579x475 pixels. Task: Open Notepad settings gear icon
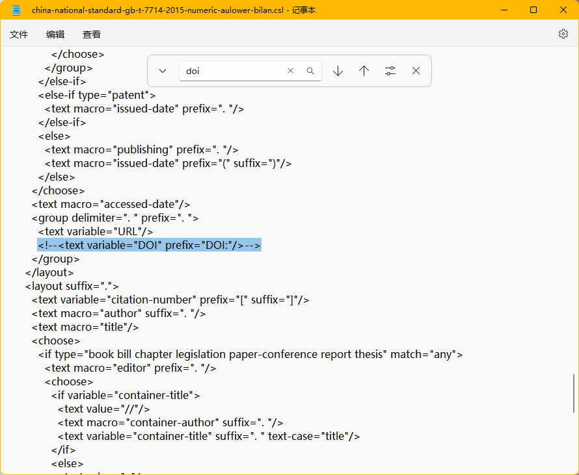(563, 34)
